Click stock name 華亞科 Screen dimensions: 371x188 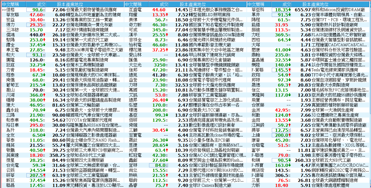tap(258, 10)
